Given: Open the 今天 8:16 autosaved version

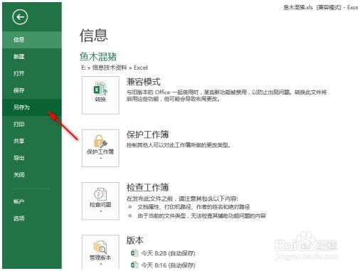Looking at the screenshot, I should pyautogui.click(x=163, y=265).
